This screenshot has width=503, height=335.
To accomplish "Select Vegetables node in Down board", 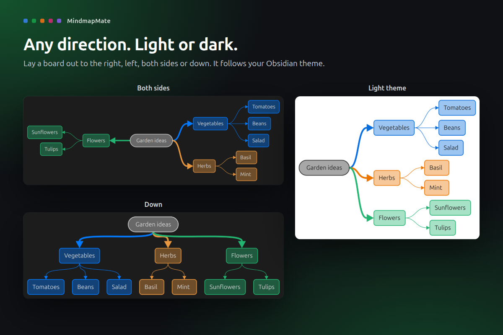I will click(80, 255).
